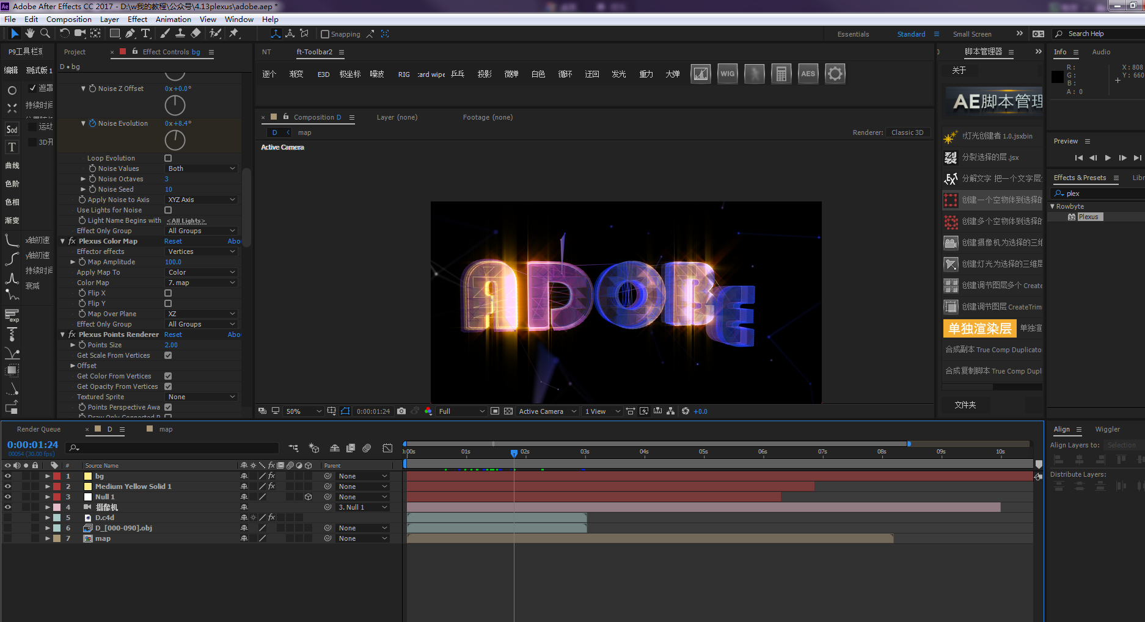The image size is (1145, 622).
Task: Open the Color Map dropdown
Action: 201,283
